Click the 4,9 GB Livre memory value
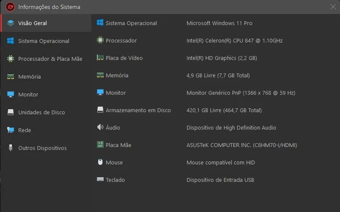This screenshot has height=212, width=340. (x=218, y=76)
